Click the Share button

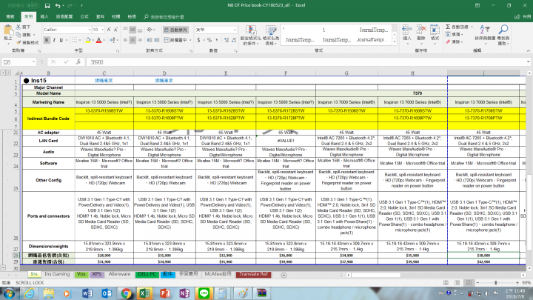523,16
